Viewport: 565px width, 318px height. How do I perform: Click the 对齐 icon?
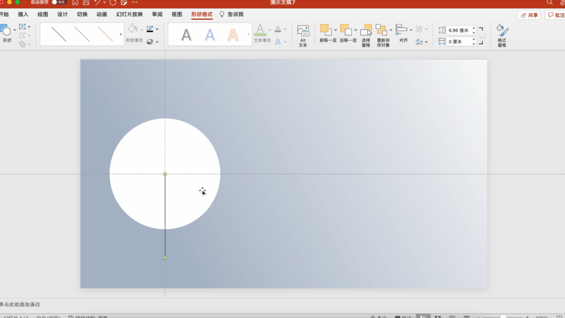pos(401,30)
